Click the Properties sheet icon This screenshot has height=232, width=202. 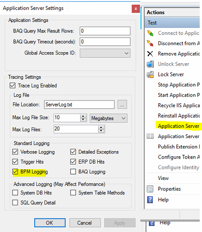150,189
